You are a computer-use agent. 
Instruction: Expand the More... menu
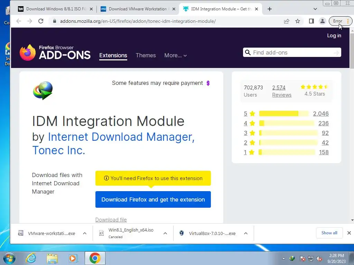pyautogui.click(x=175, y=56)
